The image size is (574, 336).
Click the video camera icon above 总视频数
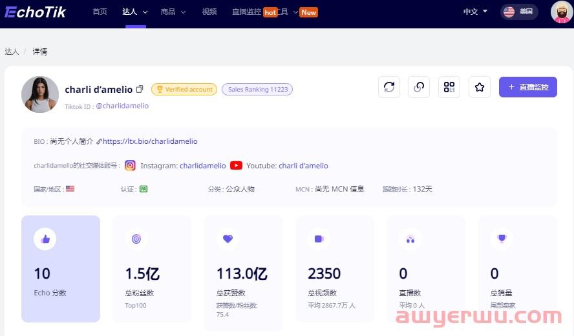pos(319,239)
